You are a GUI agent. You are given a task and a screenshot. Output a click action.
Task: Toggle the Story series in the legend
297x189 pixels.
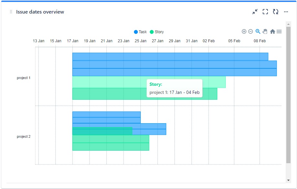point(157,32)
